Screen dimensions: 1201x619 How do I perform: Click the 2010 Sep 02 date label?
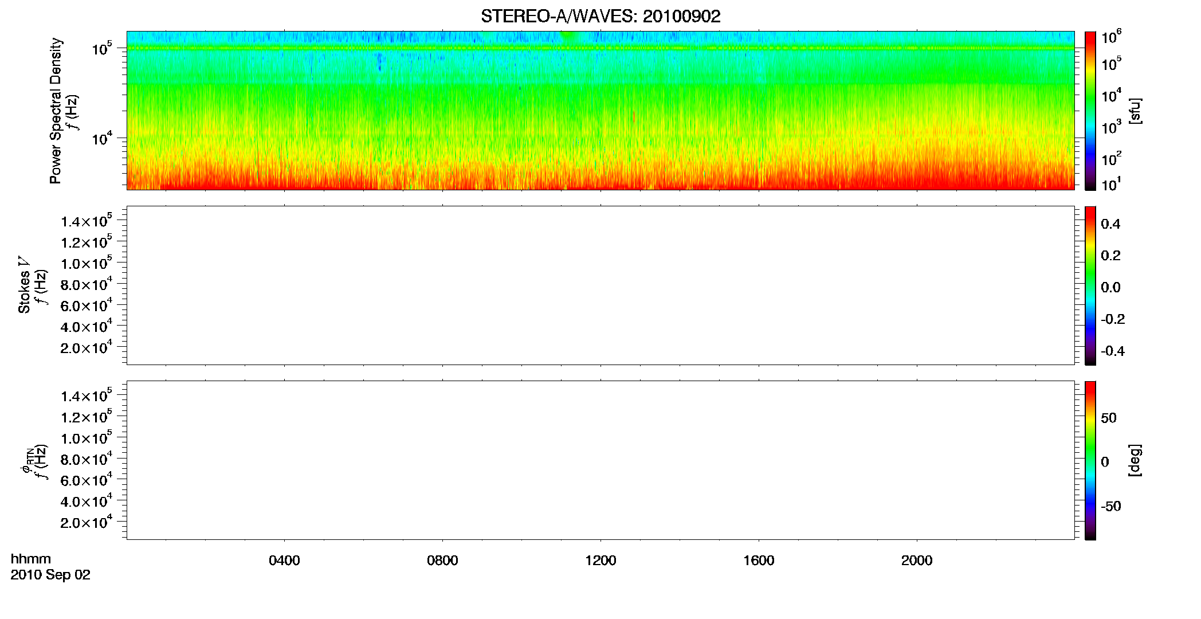point(50,575)
